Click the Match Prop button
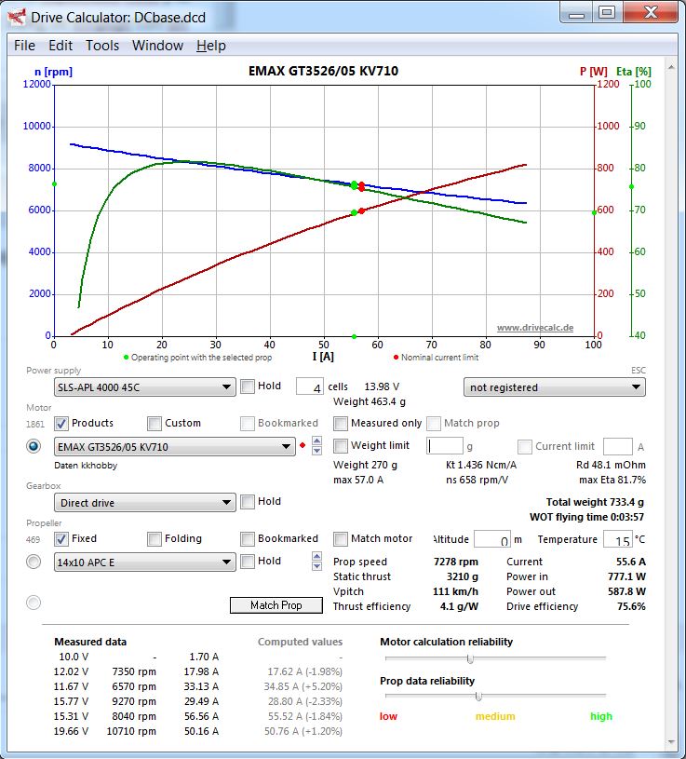686x759 pixels. pos(276,605)
